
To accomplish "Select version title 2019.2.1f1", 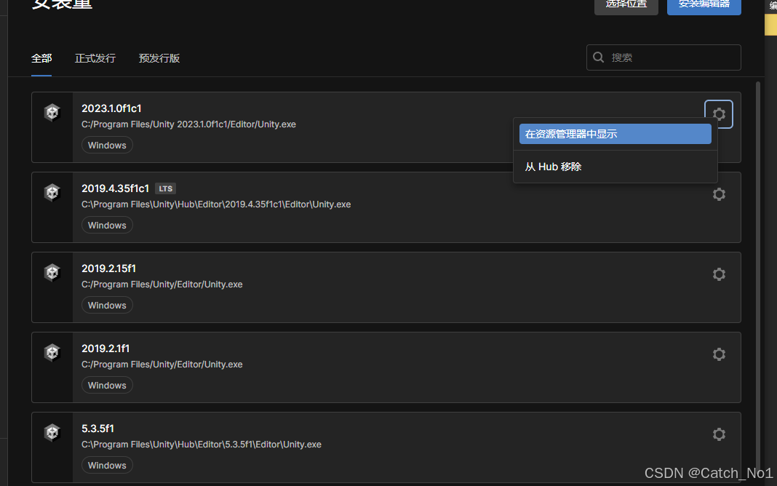I will [x=105, y=348].
